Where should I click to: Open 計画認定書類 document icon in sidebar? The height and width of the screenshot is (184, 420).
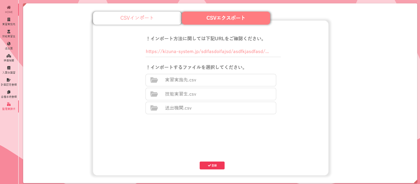[x=9, y=80]
